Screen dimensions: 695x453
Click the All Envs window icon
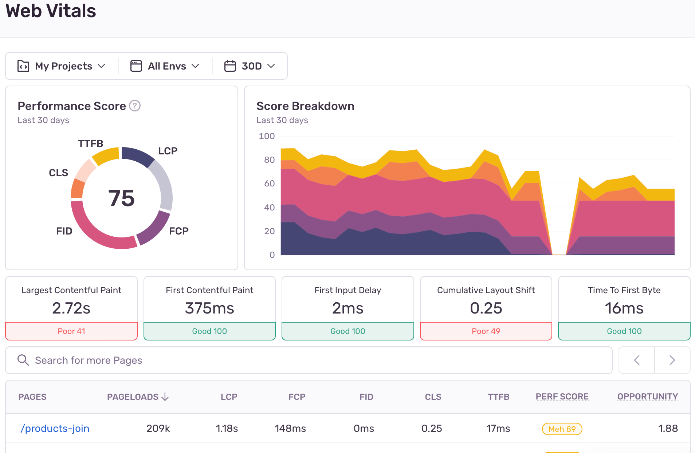[x=136, y=66]
